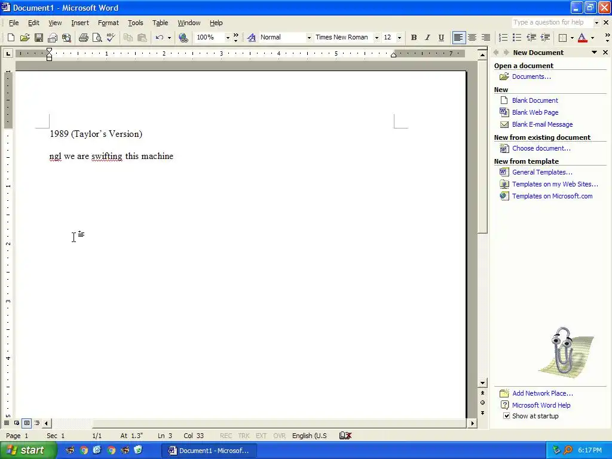Toggle REC macro recording in status bar

click(x=225, y=436)
